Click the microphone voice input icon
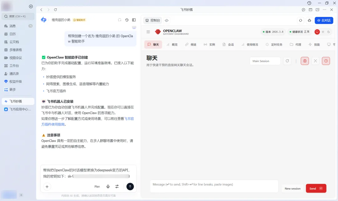Screen dimensions: 338x201 (108, 187)
